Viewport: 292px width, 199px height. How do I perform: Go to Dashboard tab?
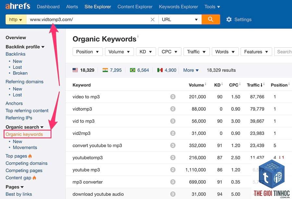tap(48, 7)
